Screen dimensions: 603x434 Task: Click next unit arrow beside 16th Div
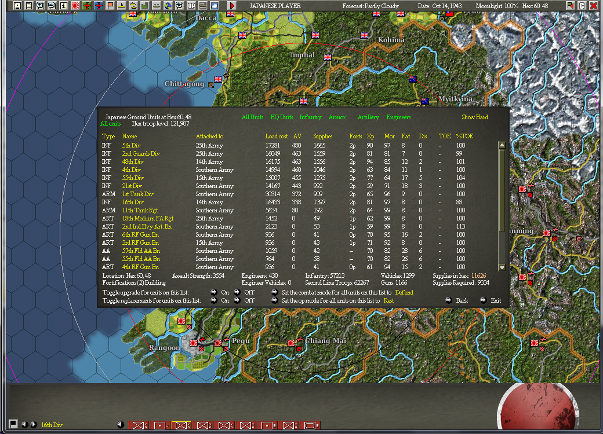pyautogui.click(x=34, y=424)
